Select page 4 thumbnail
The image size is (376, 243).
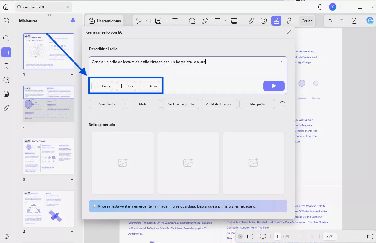pyautogui.click(x=48, y=208)
